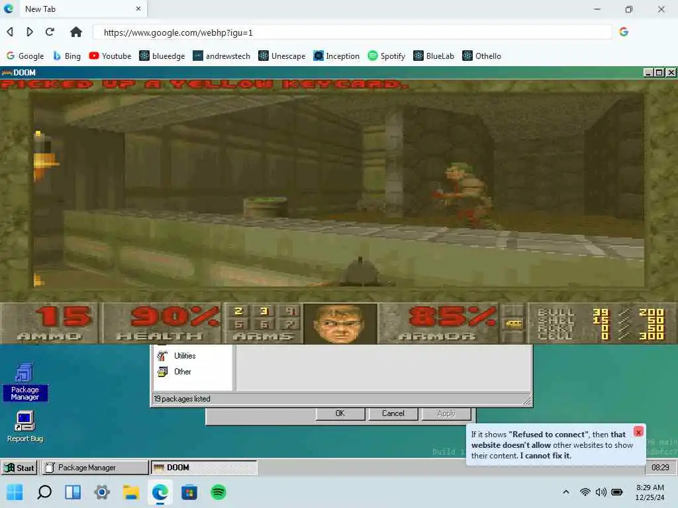The width and height of the screenshot is (678, 508).
Task: Click the OK button in the dialog
Action: coord(340,413)
